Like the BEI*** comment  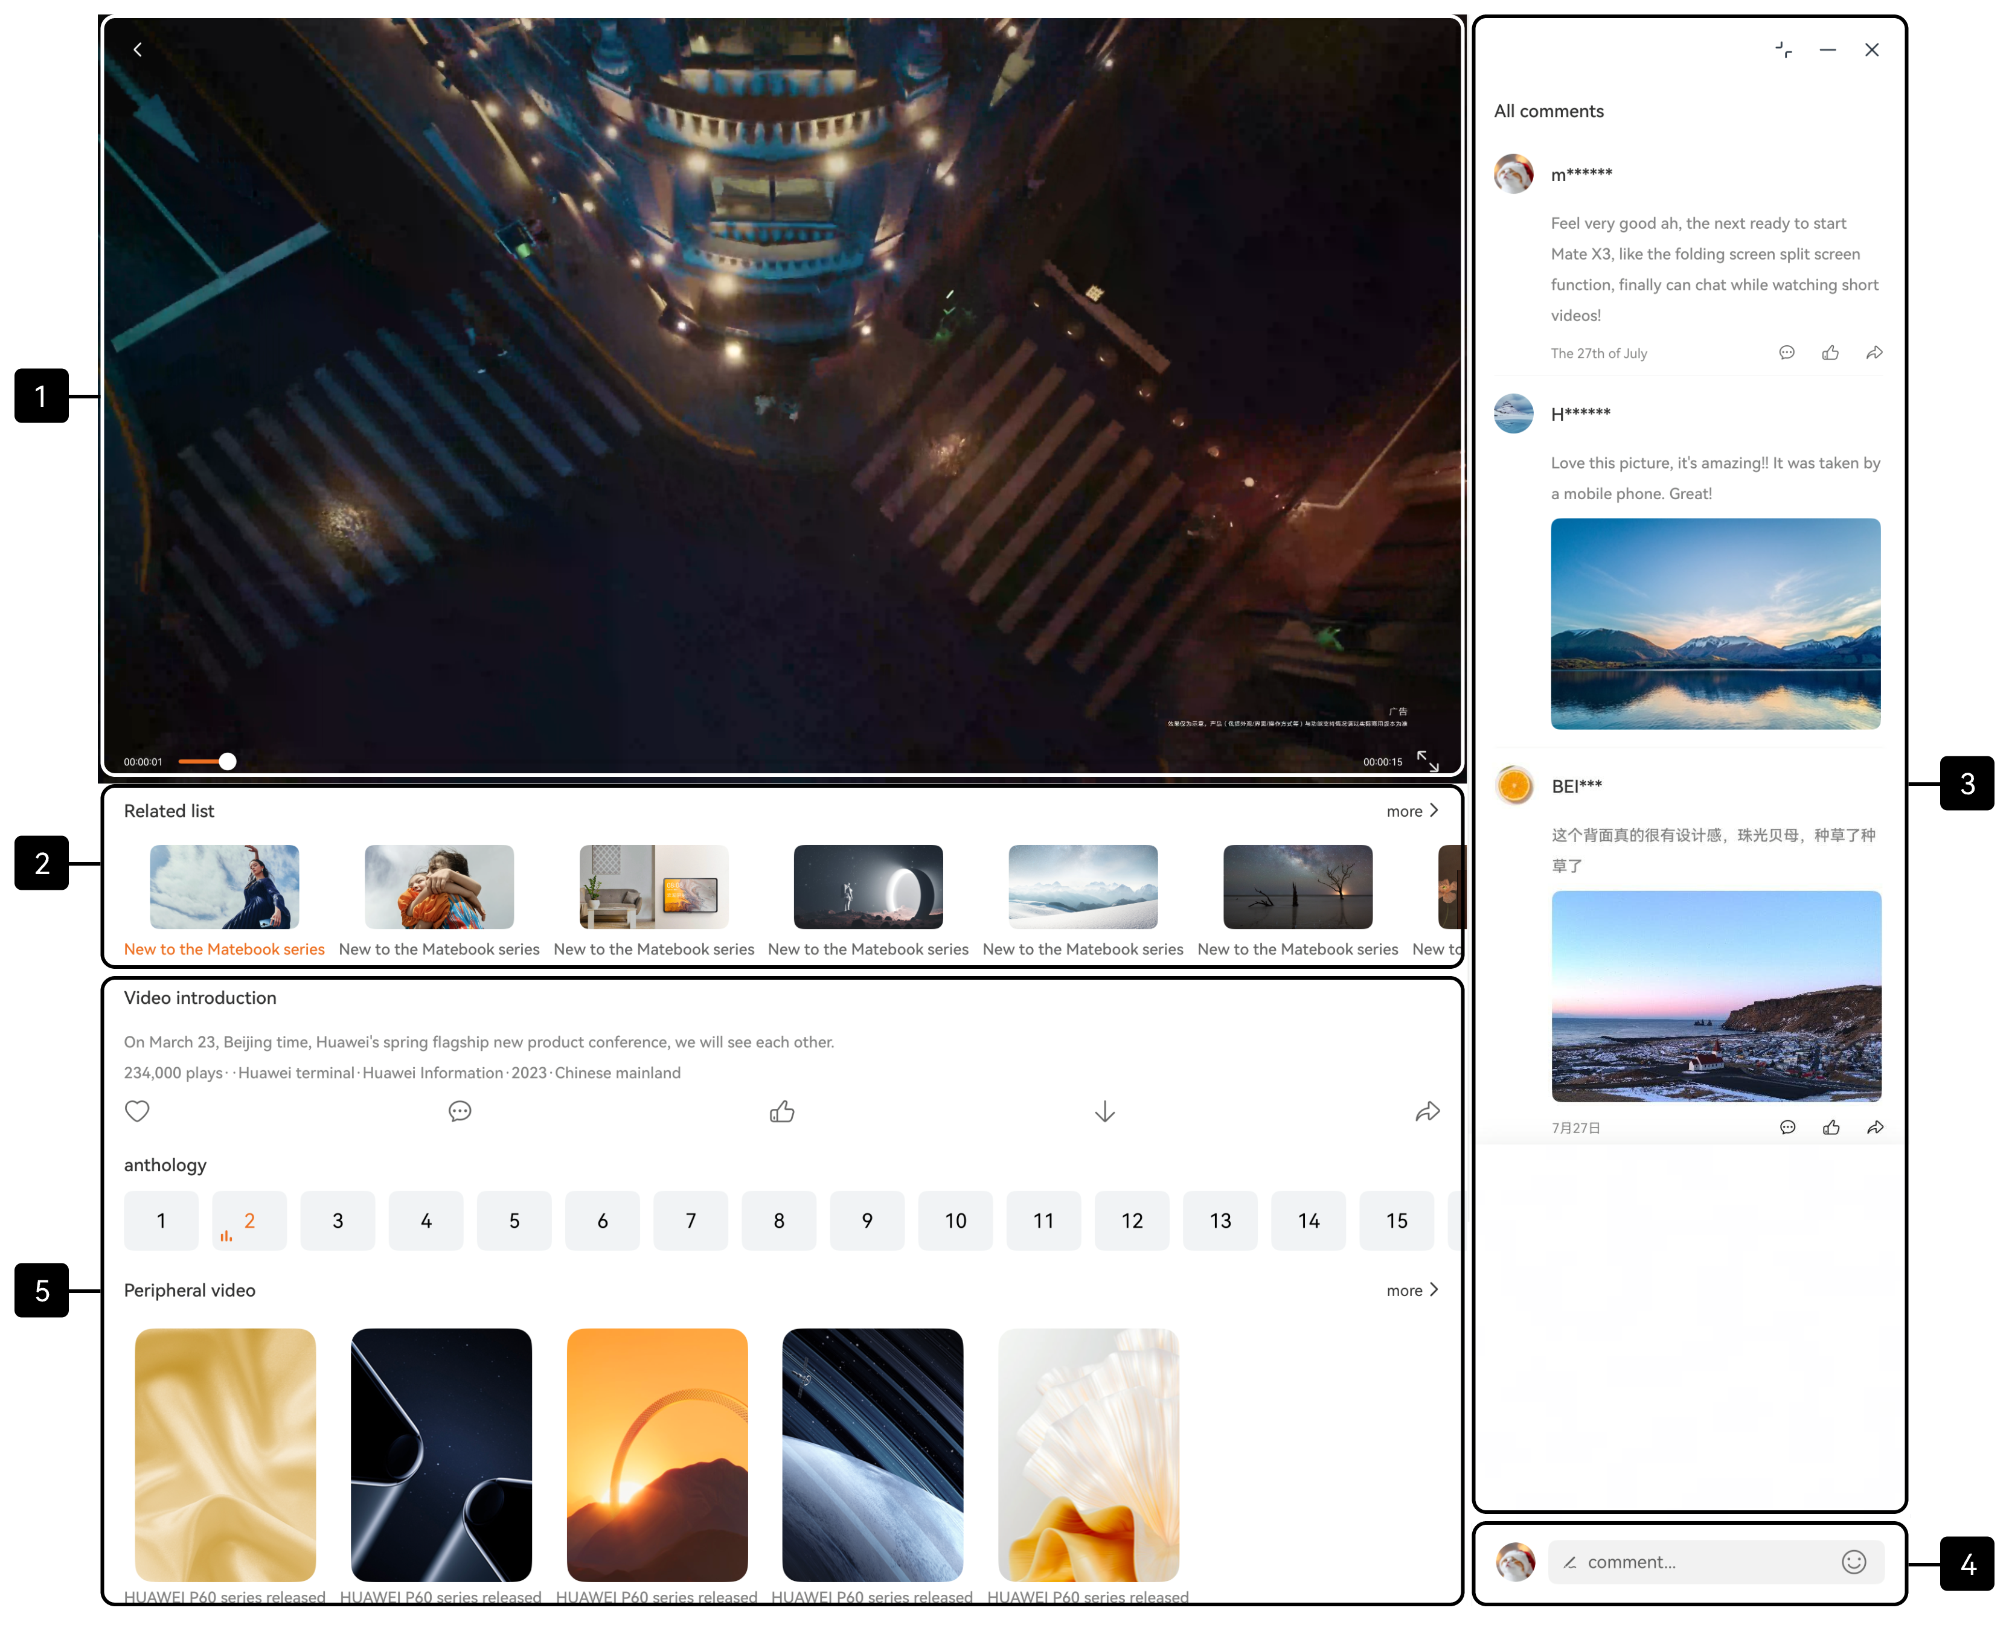point(1831,1127)
